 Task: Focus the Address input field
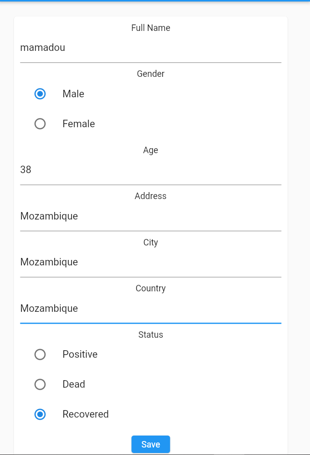pyautogui.click(x=150, y=216)
